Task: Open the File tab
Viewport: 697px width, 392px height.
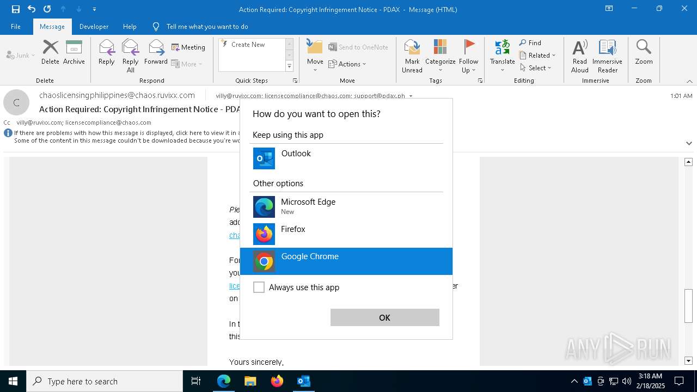Action: (x=16, y=26)
